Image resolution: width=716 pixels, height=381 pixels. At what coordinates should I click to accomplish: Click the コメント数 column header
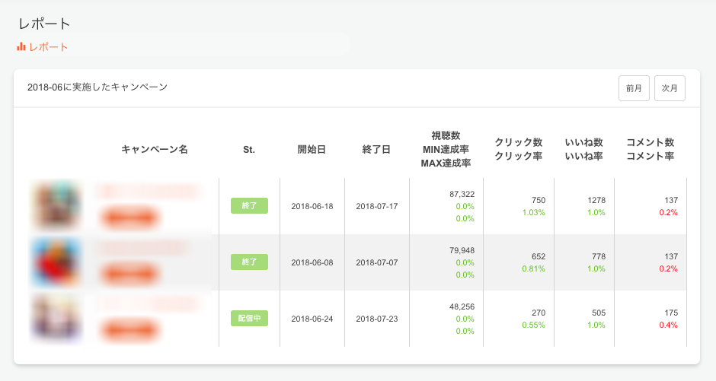point(650,143)
